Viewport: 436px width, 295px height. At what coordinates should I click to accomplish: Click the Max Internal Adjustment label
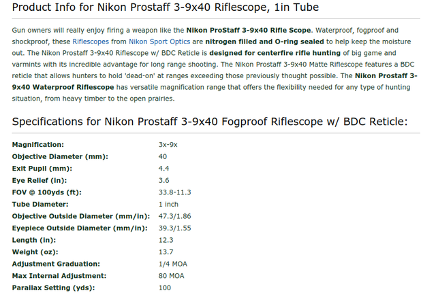click(59, 275)
